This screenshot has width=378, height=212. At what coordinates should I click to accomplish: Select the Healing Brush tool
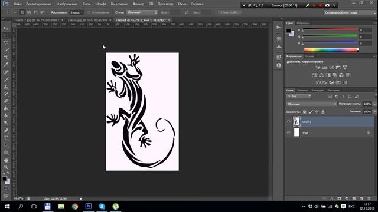click(x=6, y=72)
